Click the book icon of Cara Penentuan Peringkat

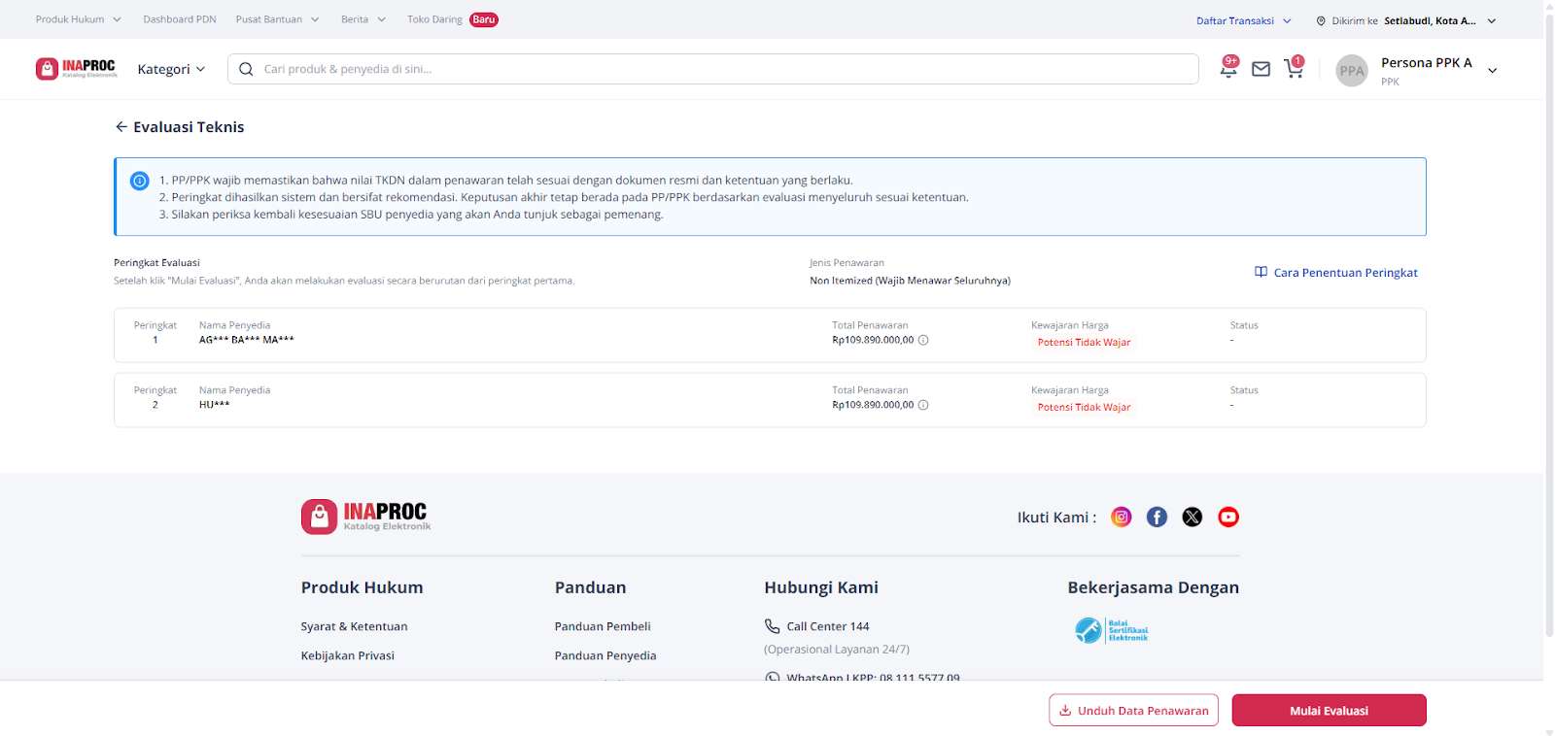tap(1261, 272)
